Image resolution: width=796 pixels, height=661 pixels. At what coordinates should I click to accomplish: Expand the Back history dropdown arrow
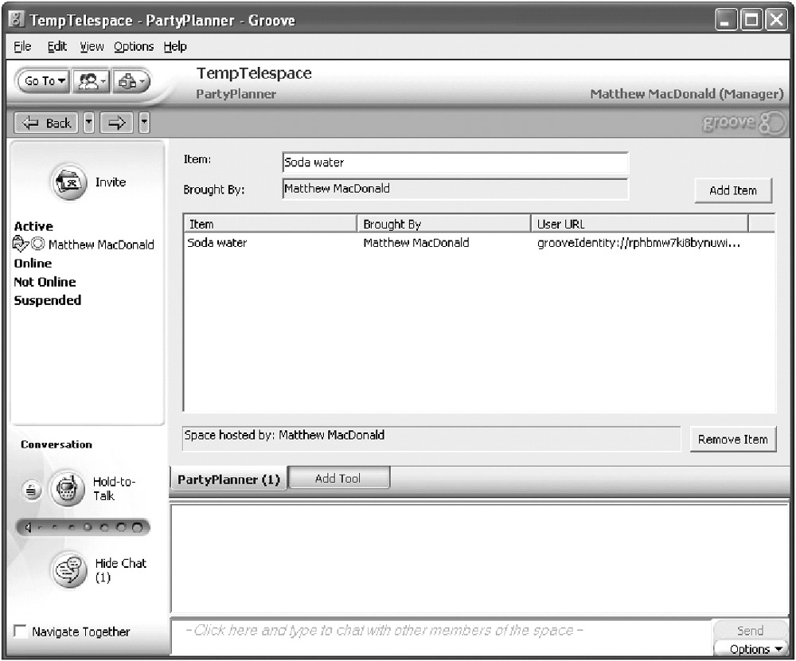(89, 123)
